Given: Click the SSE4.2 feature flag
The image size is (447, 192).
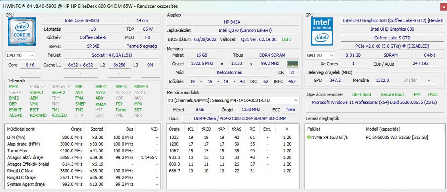Looking at the screenshot, I should click(58, 92).
